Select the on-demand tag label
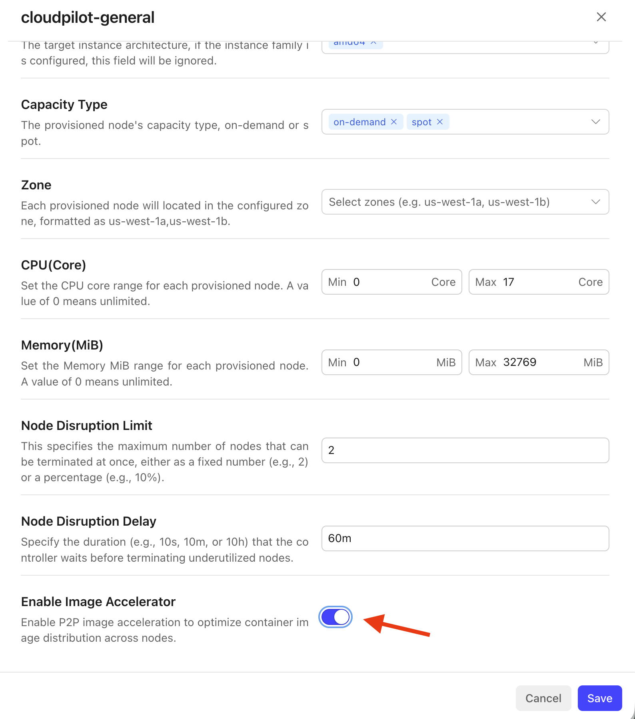 [359, 122]
